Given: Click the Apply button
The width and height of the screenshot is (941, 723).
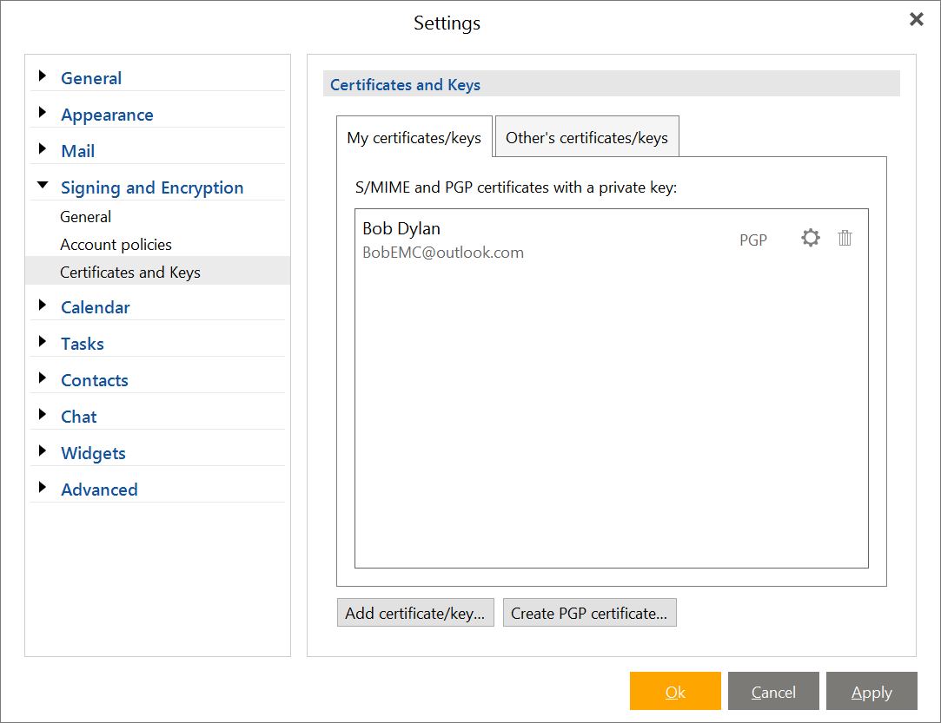Looking at the screenshot, I should (x=871, y=691).
